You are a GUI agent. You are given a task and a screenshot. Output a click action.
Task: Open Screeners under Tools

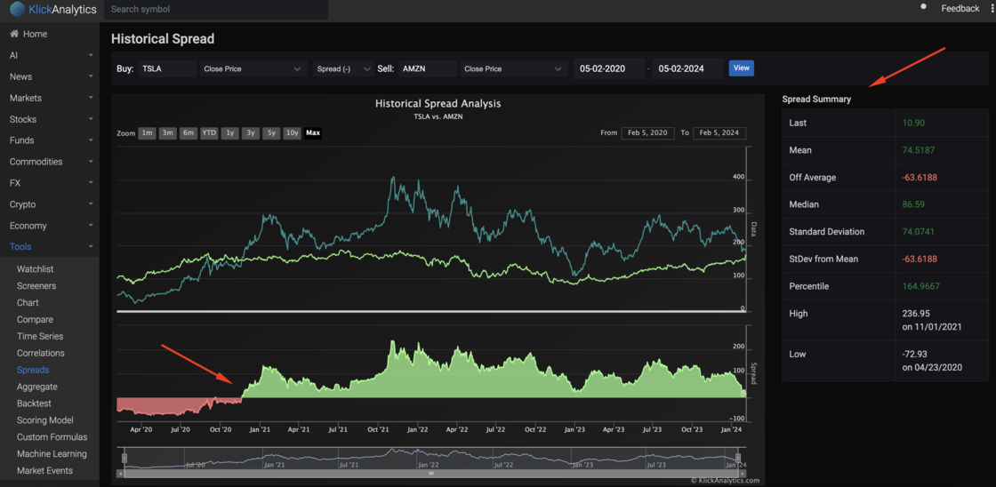tap(36, 286)
